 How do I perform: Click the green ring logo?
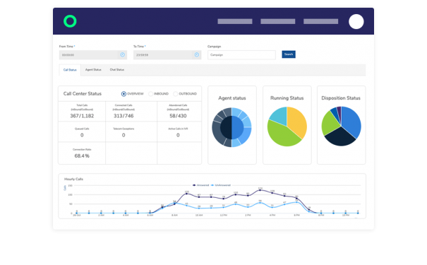tap(70, 21)
